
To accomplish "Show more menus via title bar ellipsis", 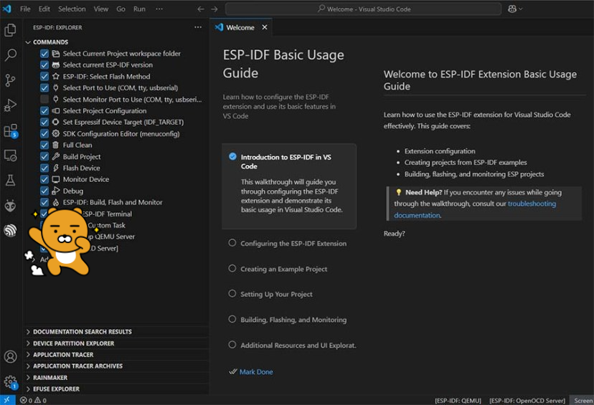I will click(159, 9).
